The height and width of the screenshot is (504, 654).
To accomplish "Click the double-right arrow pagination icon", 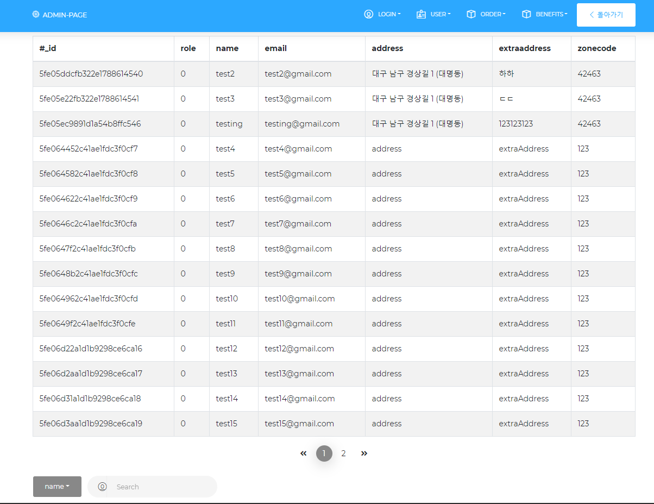I will (364, 453).
